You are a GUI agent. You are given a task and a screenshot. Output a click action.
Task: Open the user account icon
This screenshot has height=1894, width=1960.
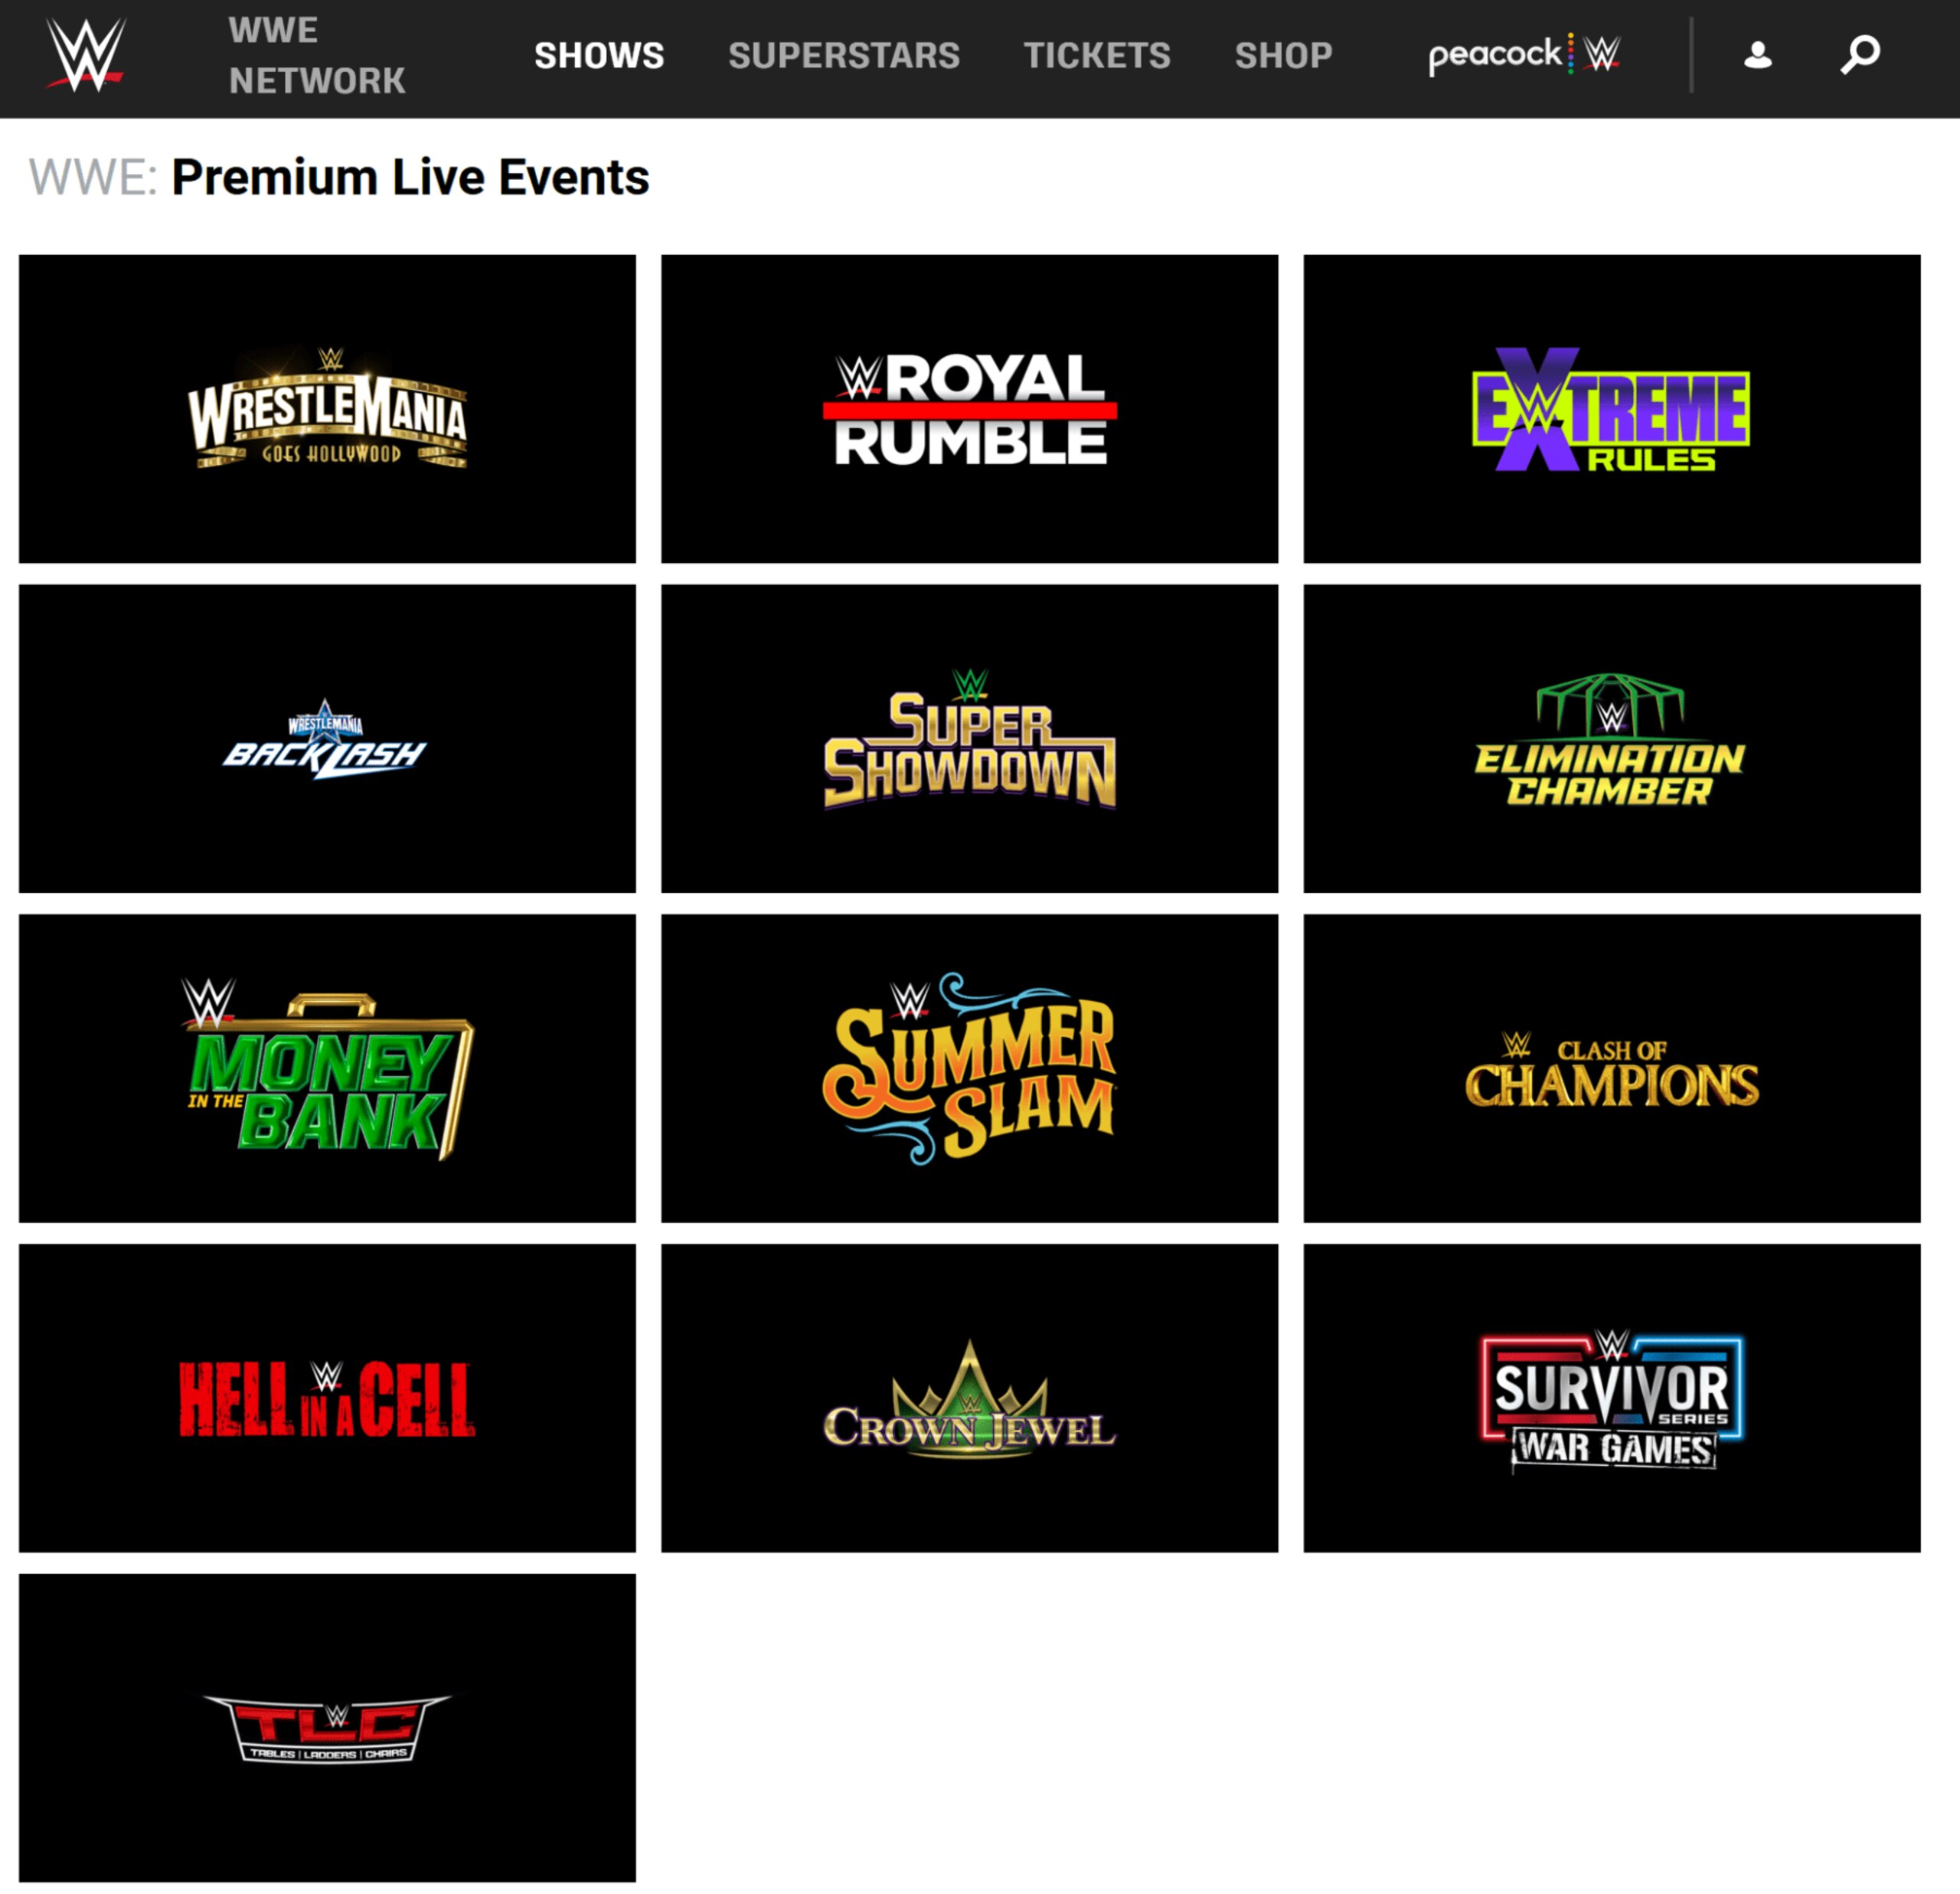1757,55
